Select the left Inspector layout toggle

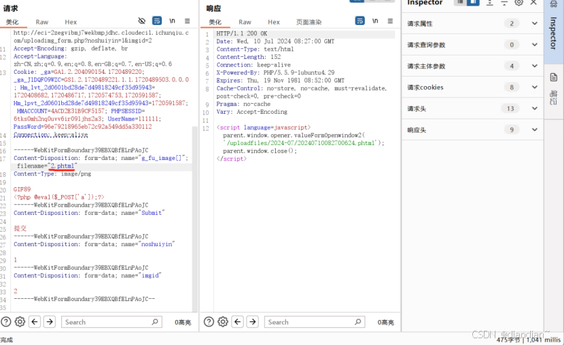(x=460, y=3)
